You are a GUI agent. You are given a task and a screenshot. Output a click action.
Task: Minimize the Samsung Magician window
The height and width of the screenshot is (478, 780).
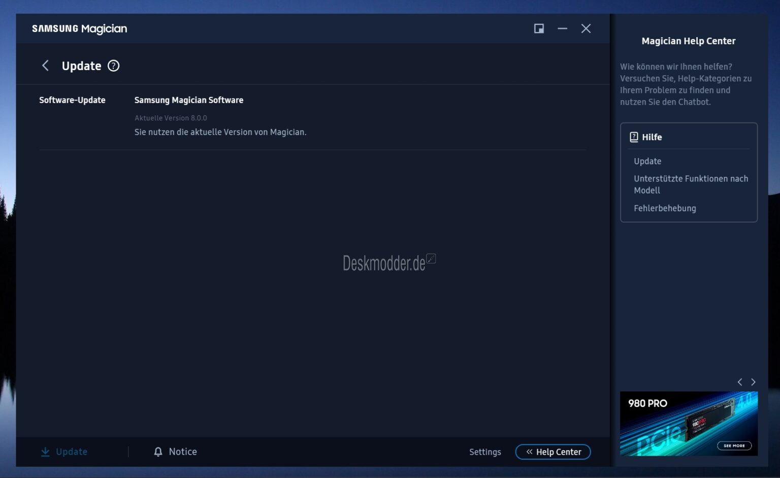pyautogui.click(x=562, y=28)
